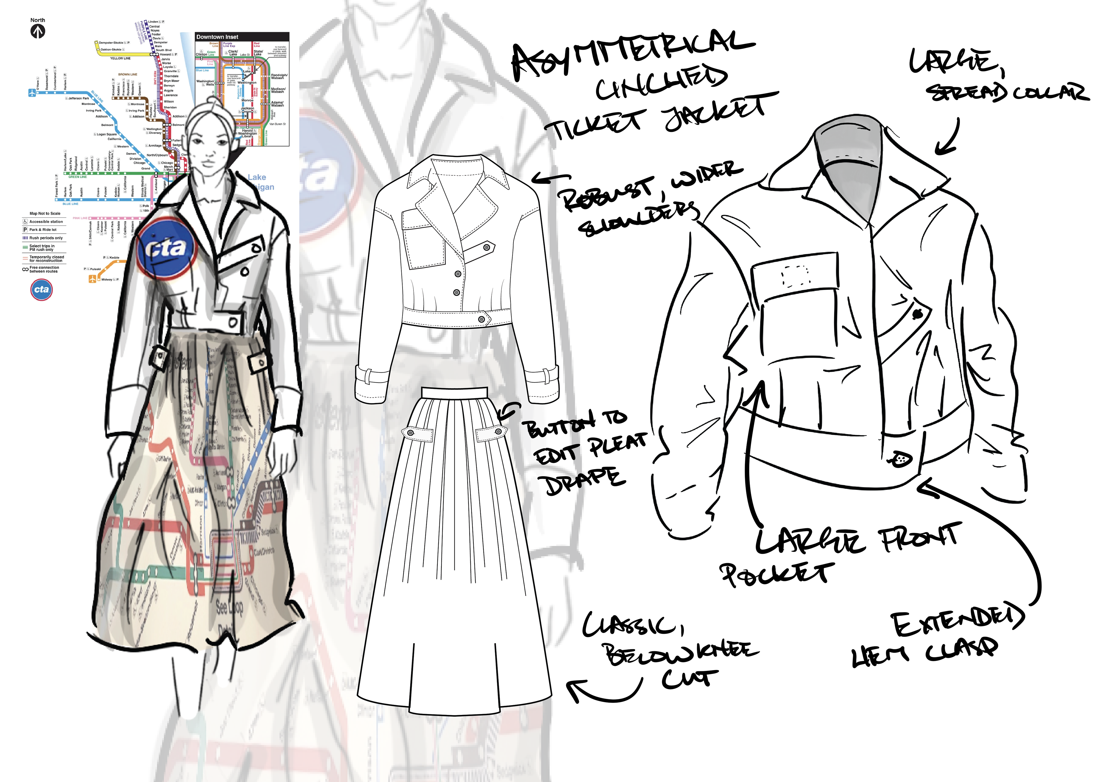Click the O'Hare airport plane icon
Image resolution: width=1105 pixels, height=782 pixels.
(x=32, y=93)
